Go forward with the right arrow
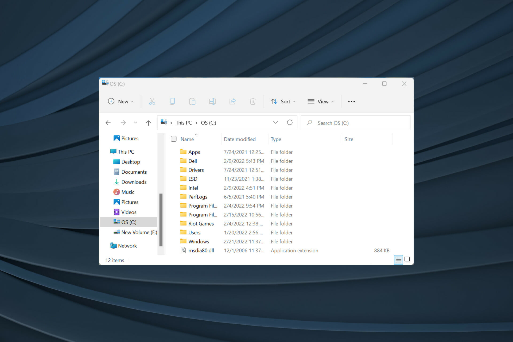The image size is (513, 342). point(123,123)
